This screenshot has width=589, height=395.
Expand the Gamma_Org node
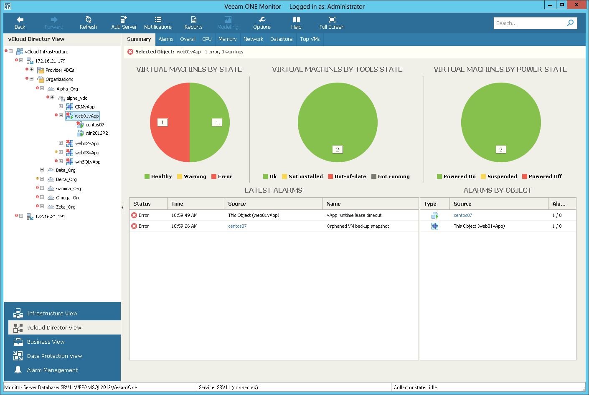coord(42,188)
